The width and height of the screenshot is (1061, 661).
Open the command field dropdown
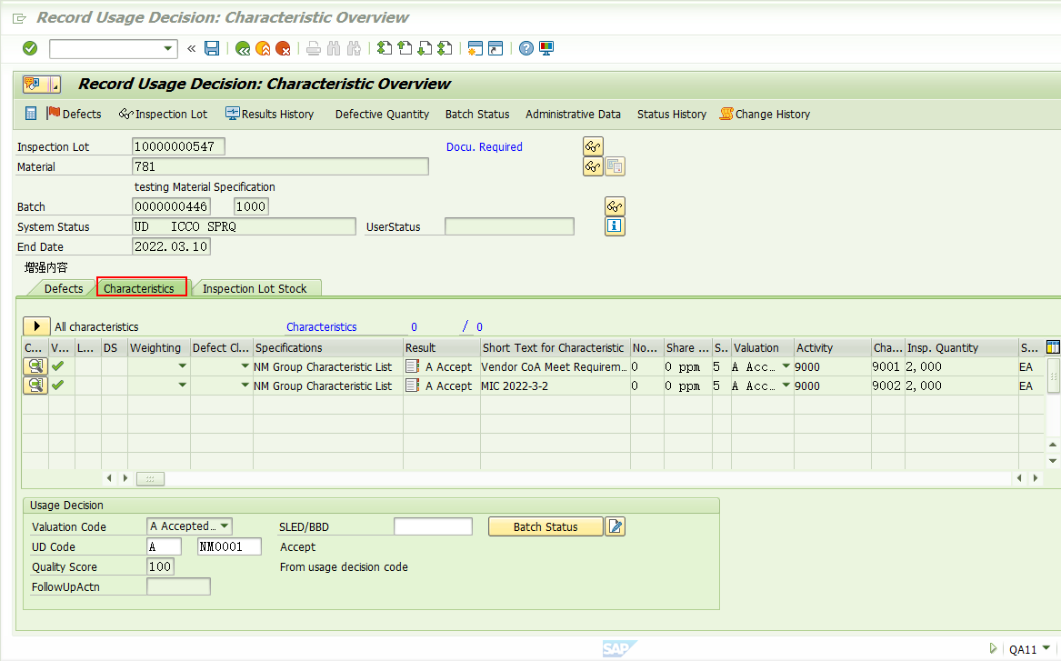click(x=168, y=49)
